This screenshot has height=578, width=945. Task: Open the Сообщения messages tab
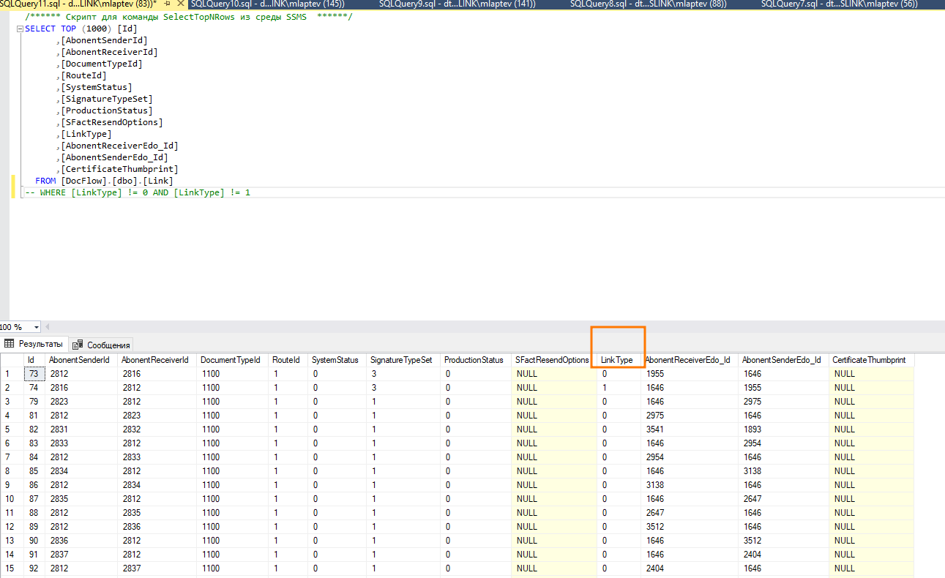102,345
